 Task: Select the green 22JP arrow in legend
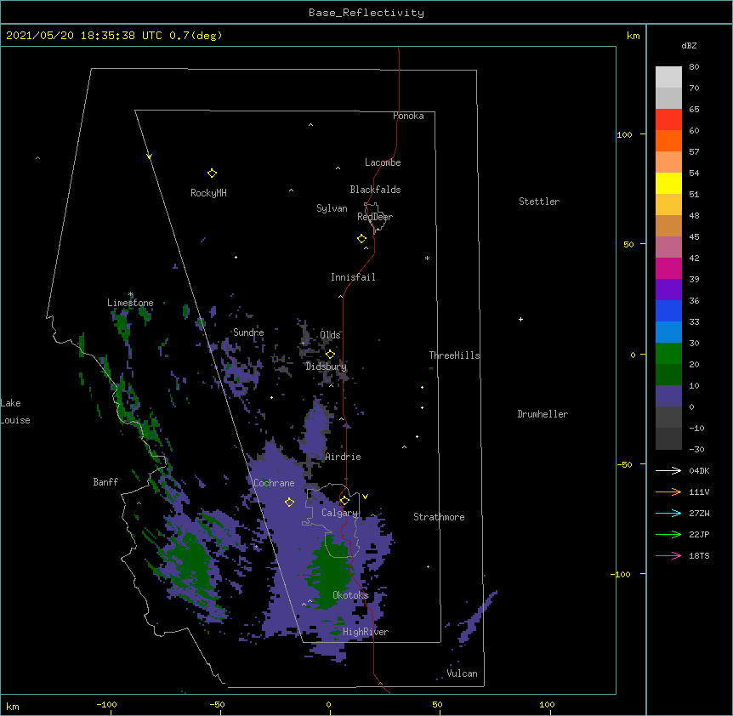click(x=668, y=534)
